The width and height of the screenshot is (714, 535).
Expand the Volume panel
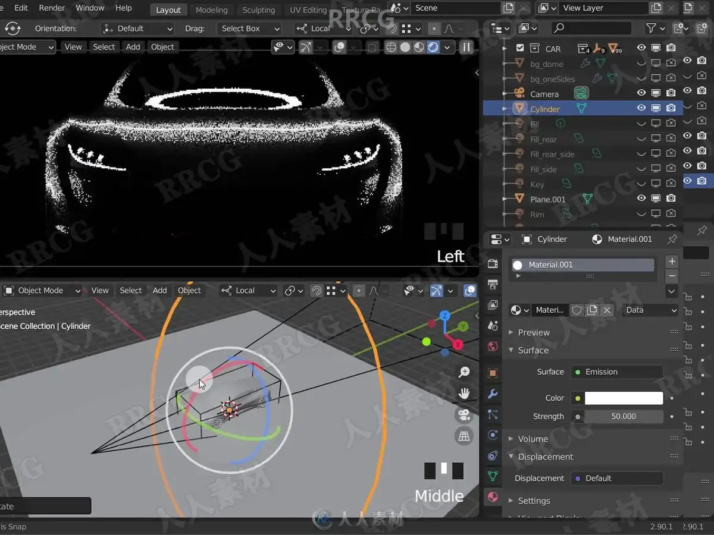click(533, 439)
